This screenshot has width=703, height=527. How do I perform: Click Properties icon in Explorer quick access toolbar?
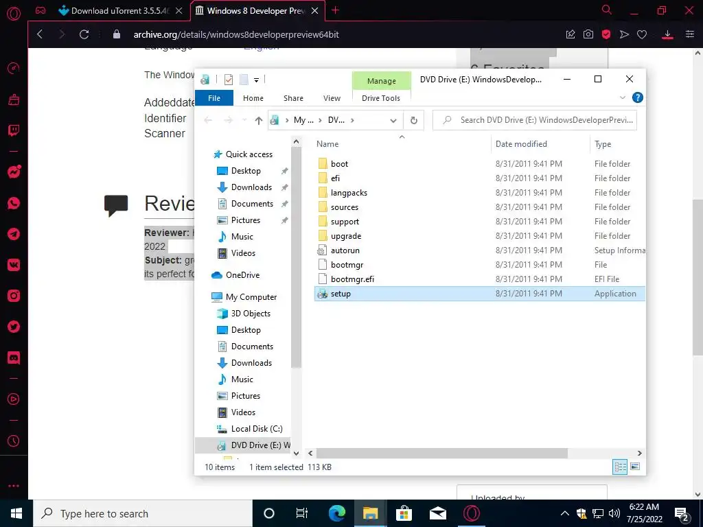point(229,80)
